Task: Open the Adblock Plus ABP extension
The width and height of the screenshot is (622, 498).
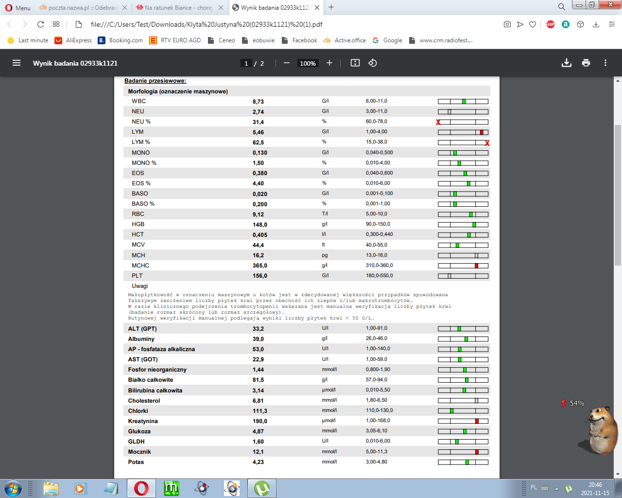Action: [x=551, y=24]
